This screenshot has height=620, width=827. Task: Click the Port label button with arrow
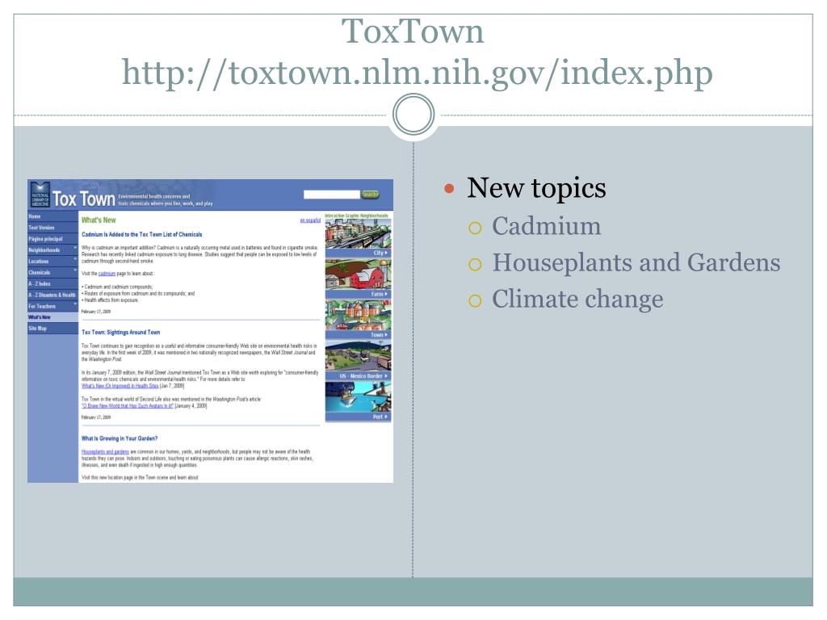(x=358, y=417)
